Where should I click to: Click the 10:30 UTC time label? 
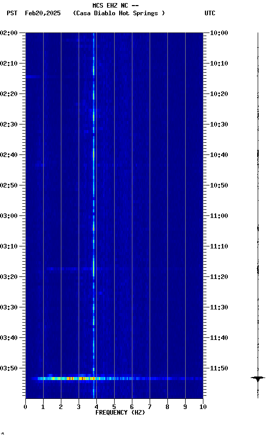[x=219, y=124]
